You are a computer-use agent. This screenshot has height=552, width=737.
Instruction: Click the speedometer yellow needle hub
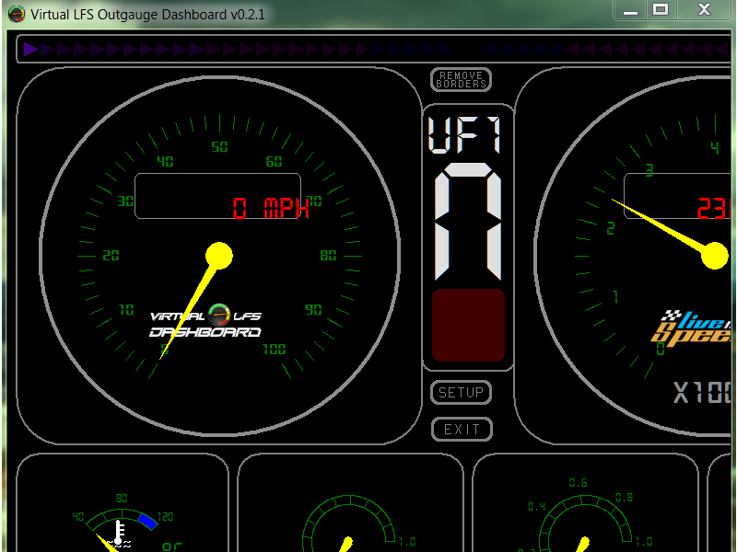click(x=219, y=256)
